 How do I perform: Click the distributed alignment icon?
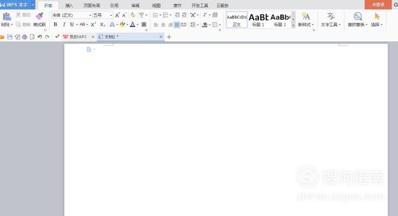(184, 25)
